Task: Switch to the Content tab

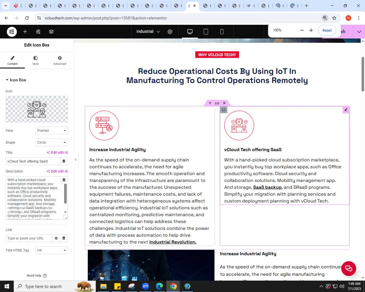Action: (12, 60)
